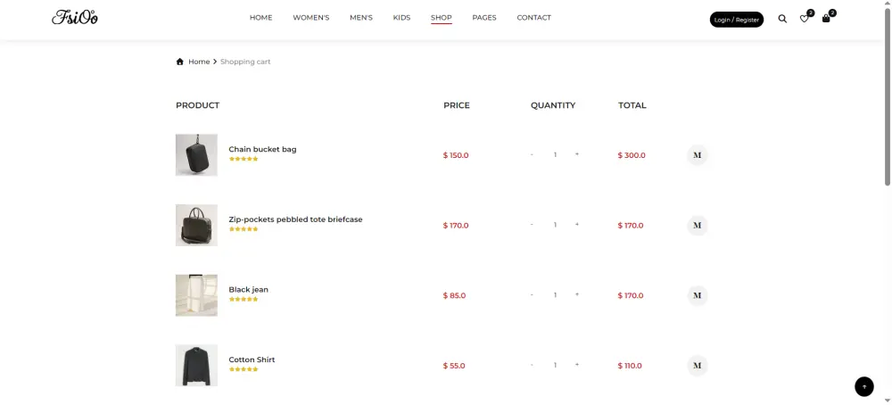Click the M icon for Cotton Shirt
The height and width of the screenshot is (405, 892).
tap(698, 365)
